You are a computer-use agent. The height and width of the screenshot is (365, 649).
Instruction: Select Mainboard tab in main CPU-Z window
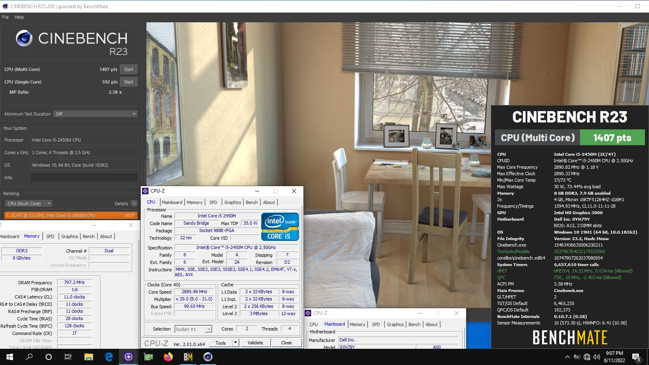172,202
